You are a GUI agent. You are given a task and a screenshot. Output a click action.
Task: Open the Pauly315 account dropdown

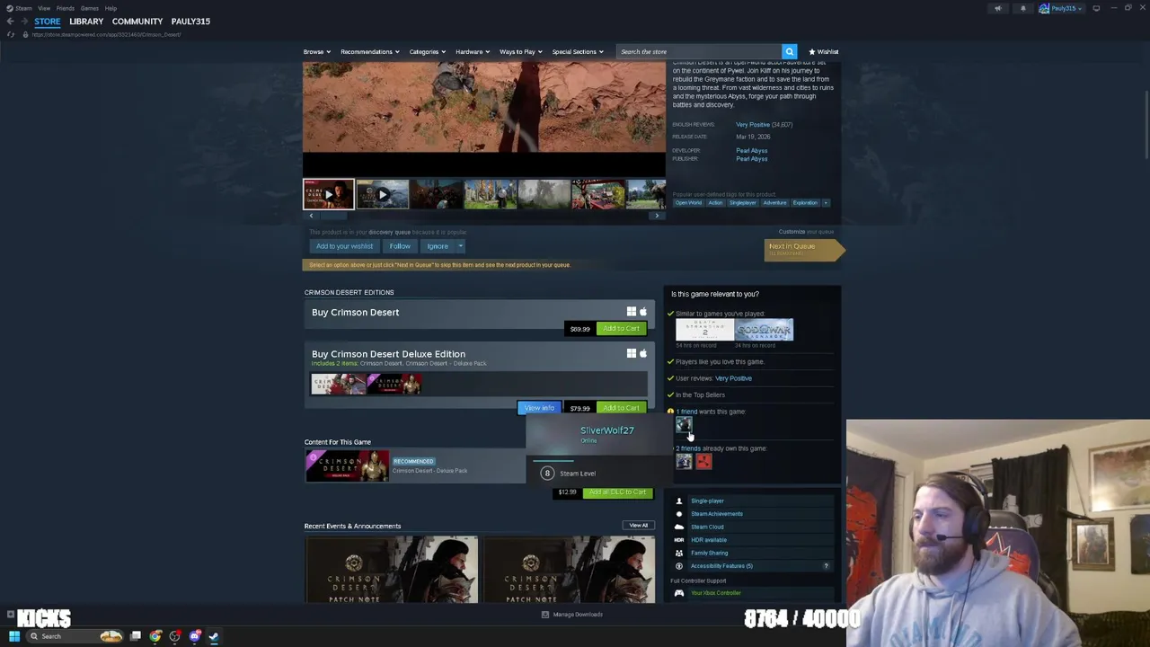point(1062,8)
